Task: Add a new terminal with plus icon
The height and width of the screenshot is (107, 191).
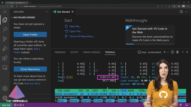Action: (x=164, y=52)
